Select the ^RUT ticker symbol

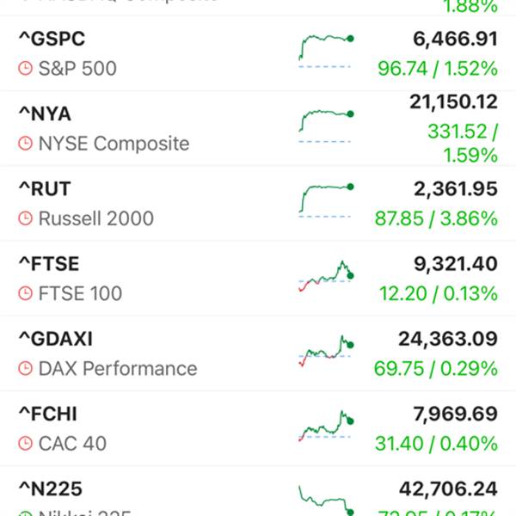point(45,189)
